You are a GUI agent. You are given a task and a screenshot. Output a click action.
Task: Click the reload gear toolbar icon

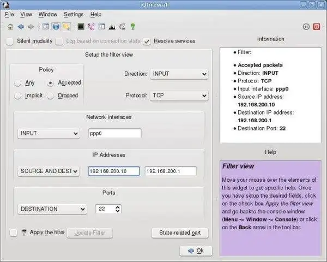pos(123,27)
